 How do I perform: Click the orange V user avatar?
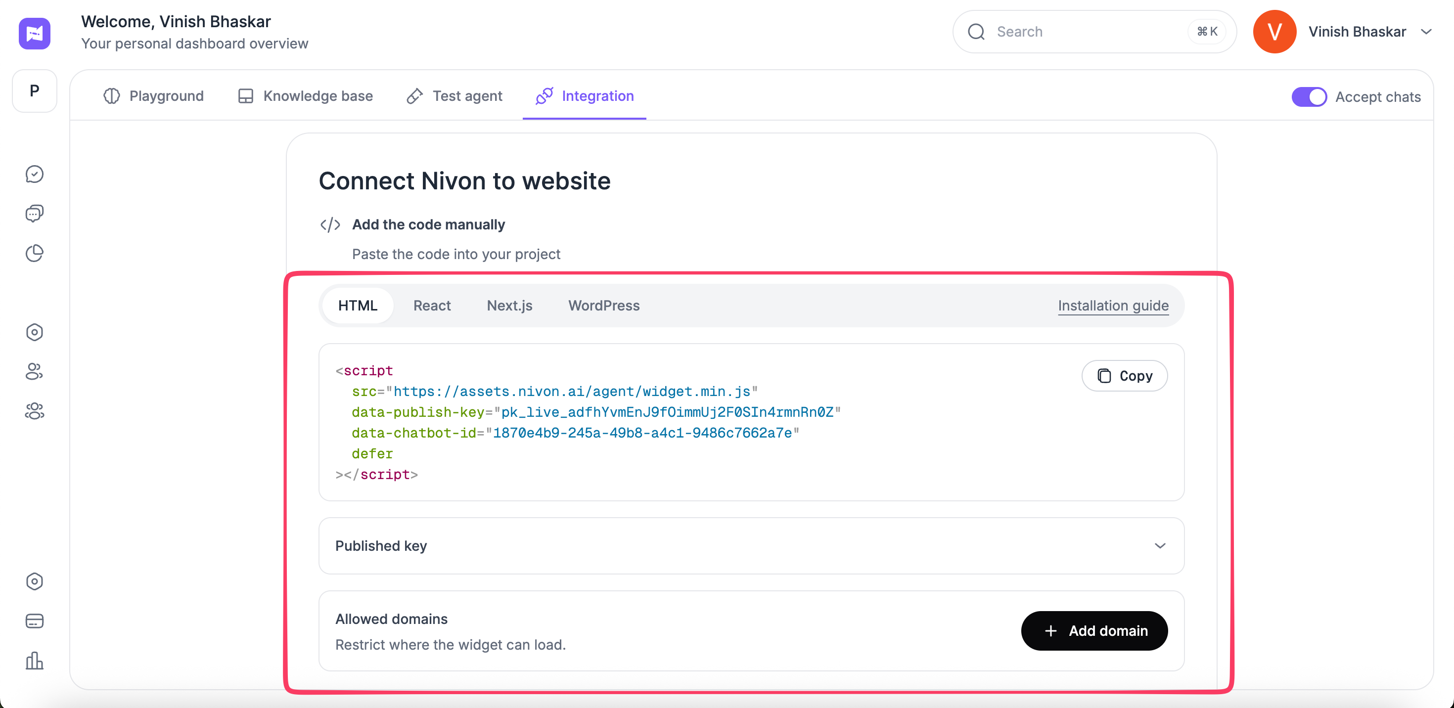pyautogui.click(x=1274, y=32)
